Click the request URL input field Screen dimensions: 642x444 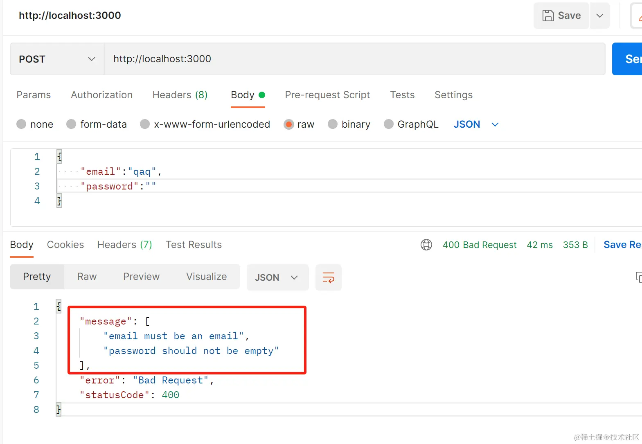point(354,59)
